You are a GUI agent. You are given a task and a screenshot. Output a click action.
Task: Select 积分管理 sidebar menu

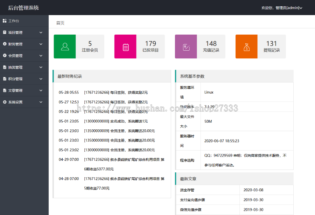click(x=24, y=79)
